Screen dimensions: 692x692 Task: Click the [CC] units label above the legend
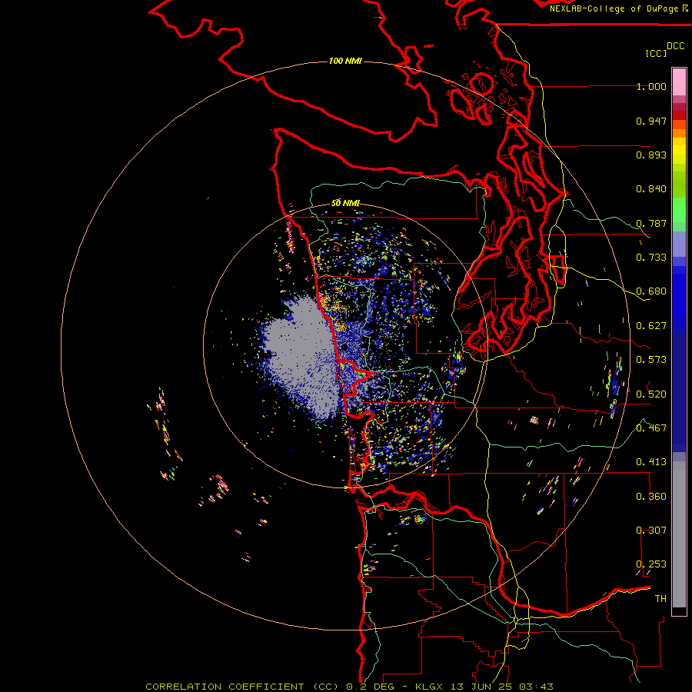coord(656,53)
